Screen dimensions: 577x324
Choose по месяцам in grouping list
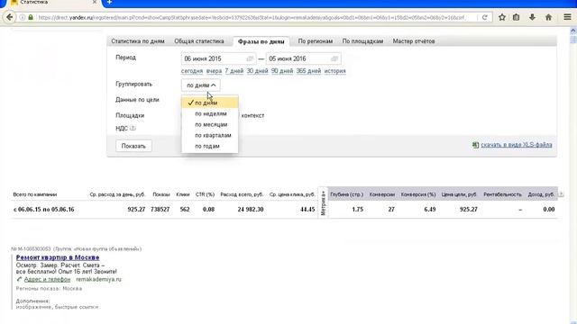210,124
